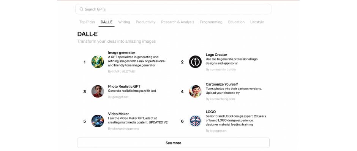Open the Productivity tab
The height and width of the screenshot is (151, 357).
[145, 22]
